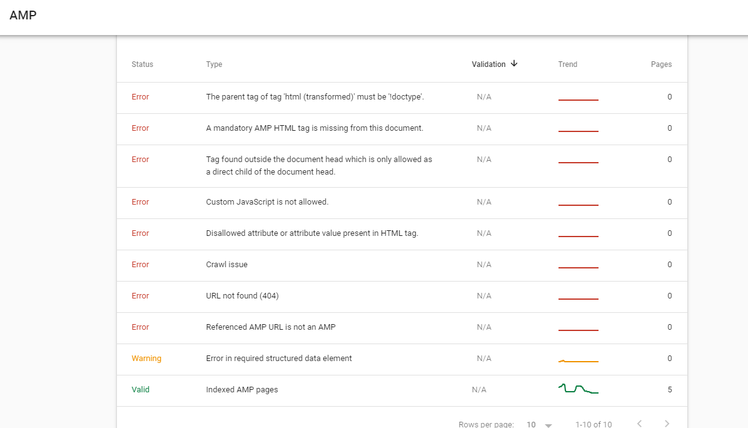This screenshot has height=428, width=748.
Task: Open the Rows per page dropdown
Action: (539, 424)
